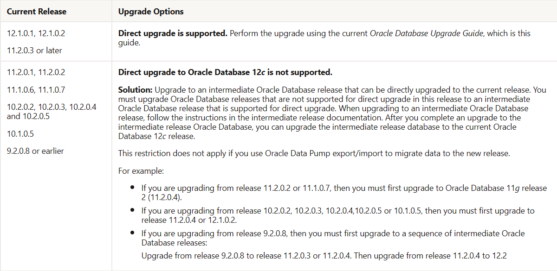This screenshot has width=557, height=271.
Task: Click the example about upgrading from 10.2.0.2
Action: click(337, 211)
